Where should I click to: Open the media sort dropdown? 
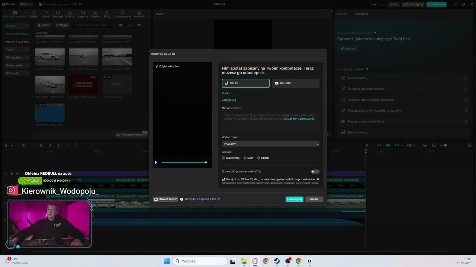131,25
